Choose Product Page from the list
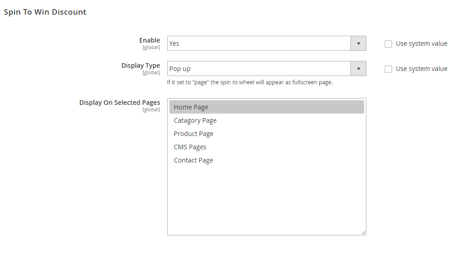 click(x=193, y=134)
